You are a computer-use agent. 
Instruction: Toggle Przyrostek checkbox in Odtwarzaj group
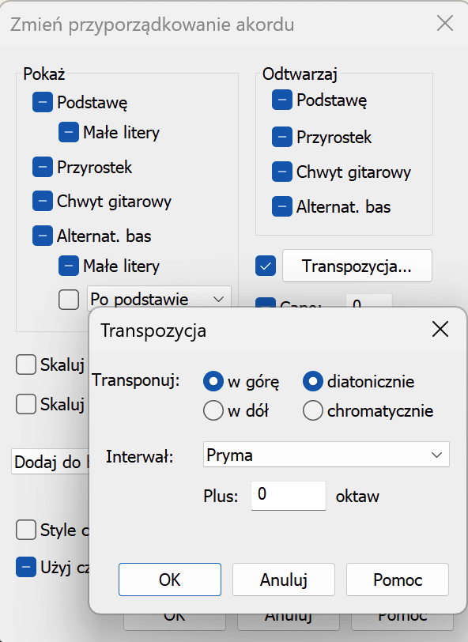coord(282,137)
